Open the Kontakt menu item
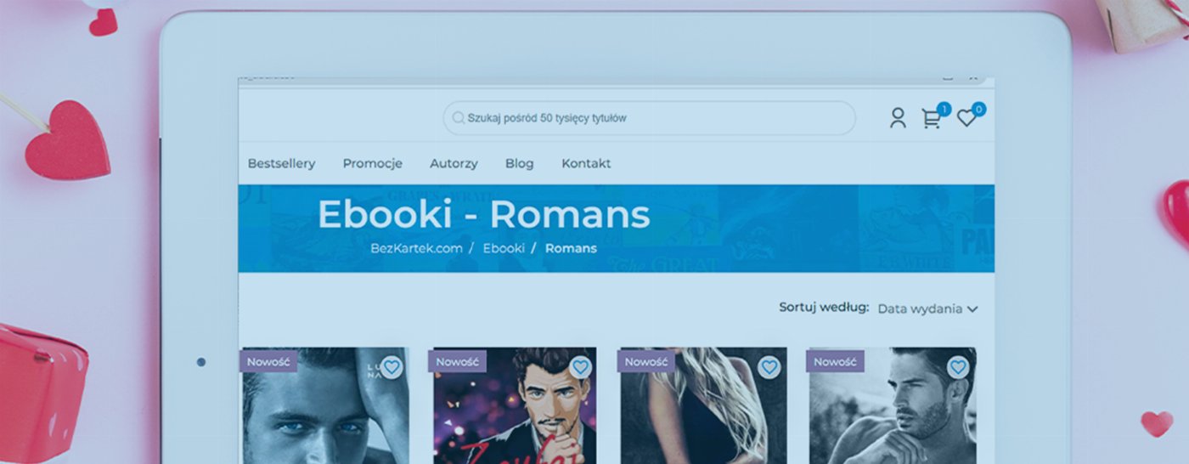Screen dimensions: 1189x464 click(586, 163)
